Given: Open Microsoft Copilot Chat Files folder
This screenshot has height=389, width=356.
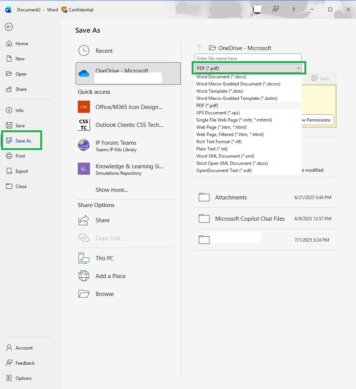Looking at the screenshot, I should [x=265, y=218].
